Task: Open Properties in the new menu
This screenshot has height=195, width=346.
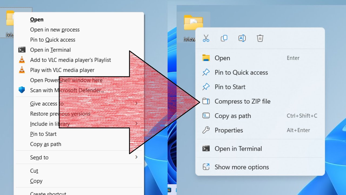Action: pos(229,130)
